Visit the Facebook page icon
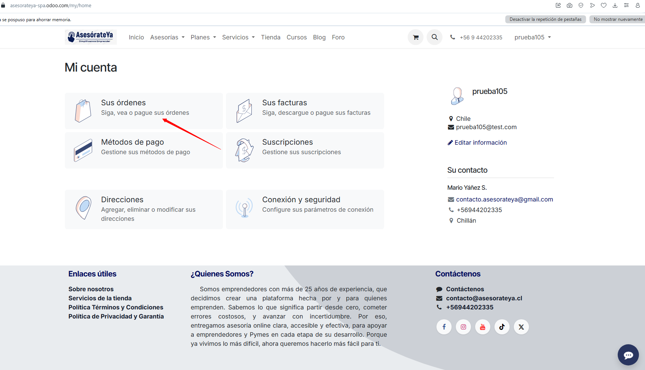This screenshot has width=645, height=370. pyautogui.click(x=444, y=327)
